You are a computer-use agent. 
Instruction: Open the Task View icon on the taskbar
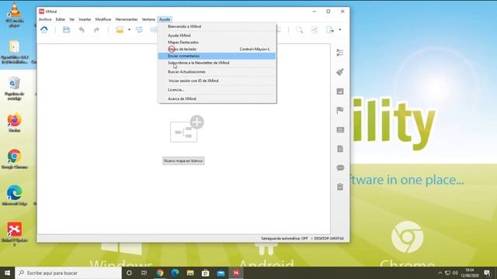144,273
